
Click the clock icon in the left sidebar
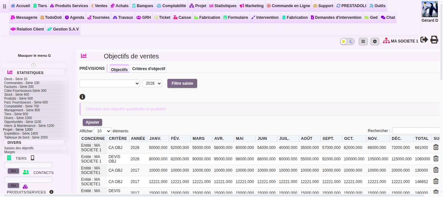point(33,65)
